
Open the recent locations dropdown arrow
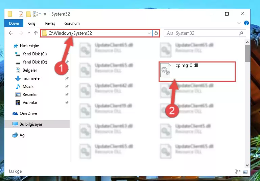pyautogui.click(x=29, y=33)
